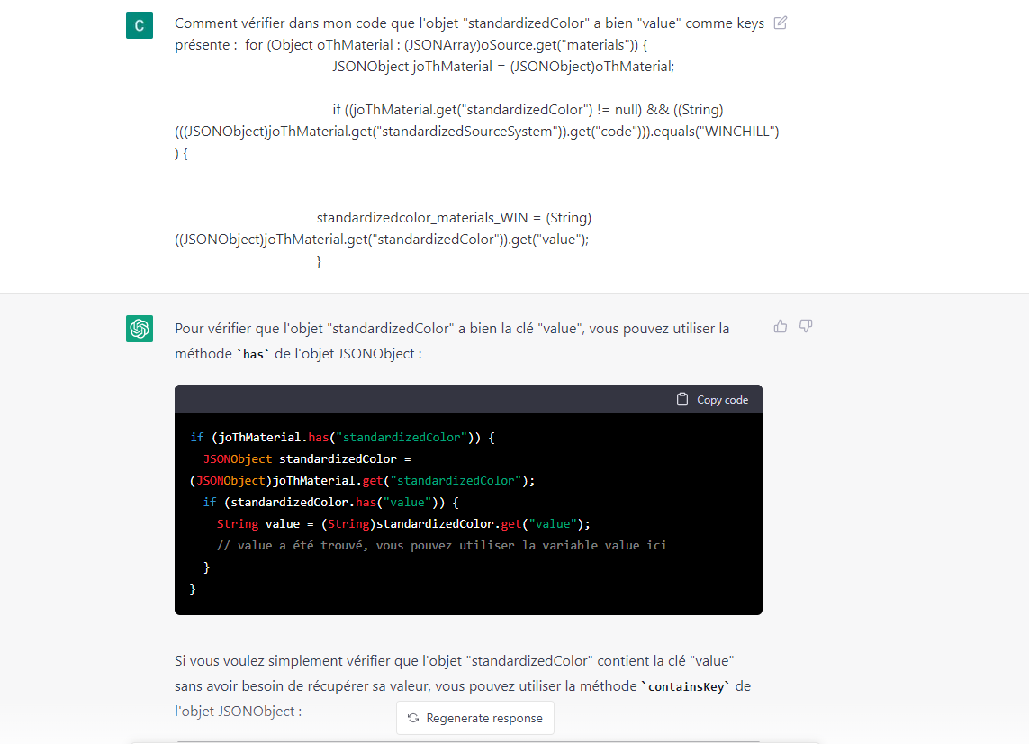Image resolution: width=1029 pixels, height=744 pixels.
Task: Click the code line 'if (standardizedColor.has("value")) {'
Action: (330, 503)
